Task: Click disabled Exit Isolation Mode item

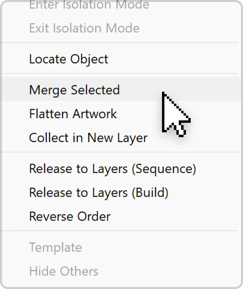Action: coord(121,28)
